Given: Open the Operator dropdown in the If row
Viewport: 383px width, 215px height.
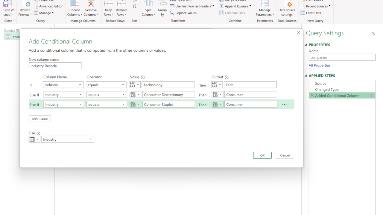Looking at the screenshot, I should [106, 85].
